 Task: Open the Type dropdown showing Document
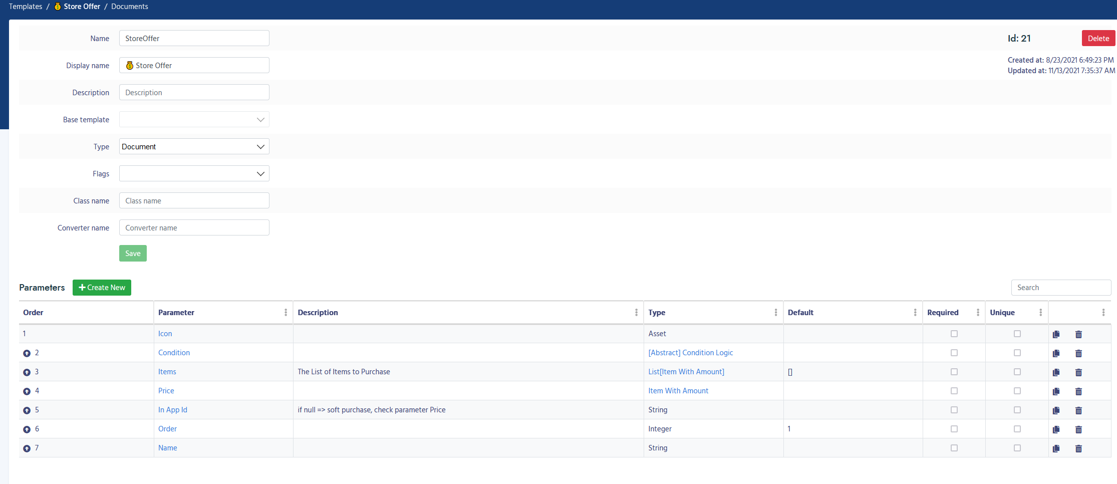[x=194, y=147]
